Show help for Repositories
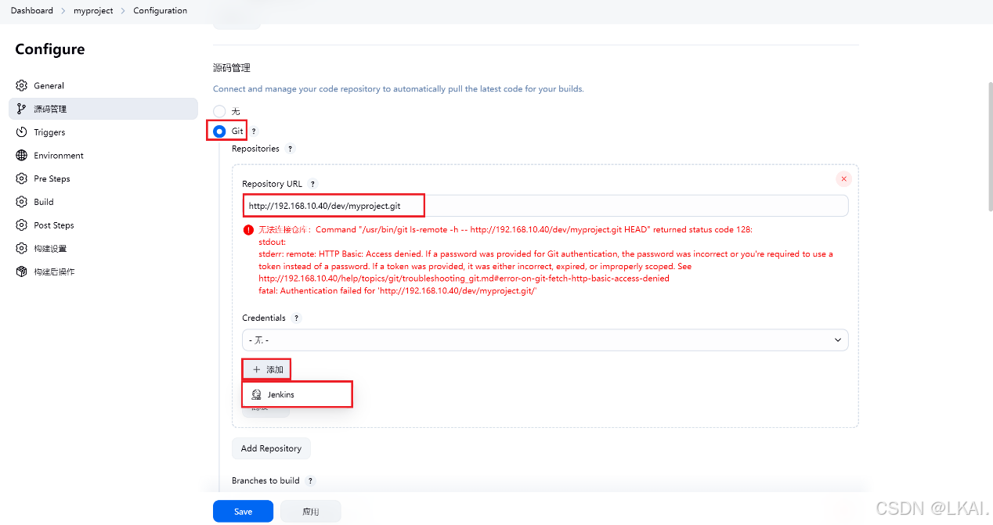 point(290,149)
